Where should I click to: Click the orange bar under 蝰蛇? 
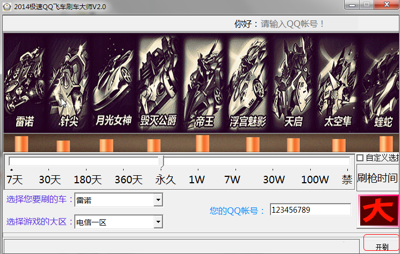tap(386, 144)
